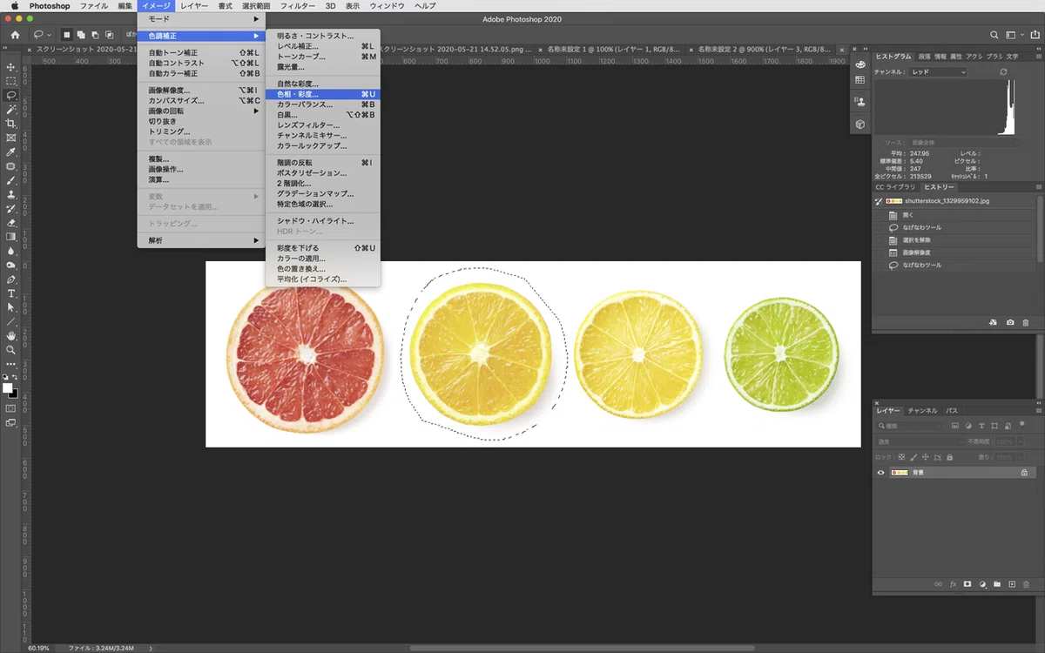The width and height of the screenshot is (1045, 653).
Task: Select the Blur tool
Action: 11,251
